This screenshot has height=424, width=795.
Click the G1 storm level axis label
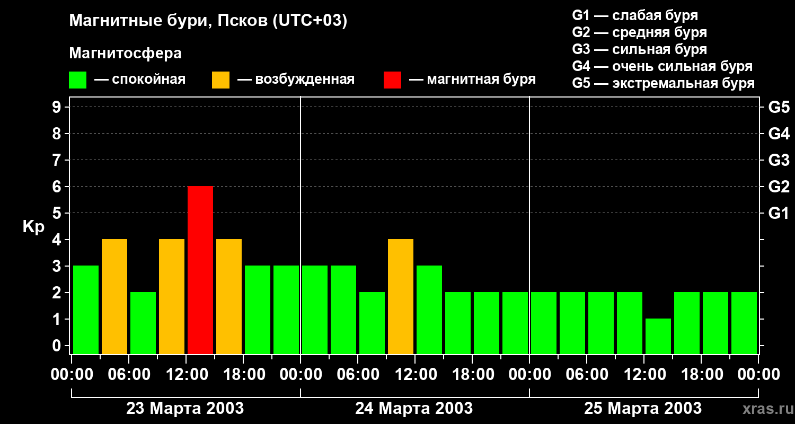pos(779,214)
